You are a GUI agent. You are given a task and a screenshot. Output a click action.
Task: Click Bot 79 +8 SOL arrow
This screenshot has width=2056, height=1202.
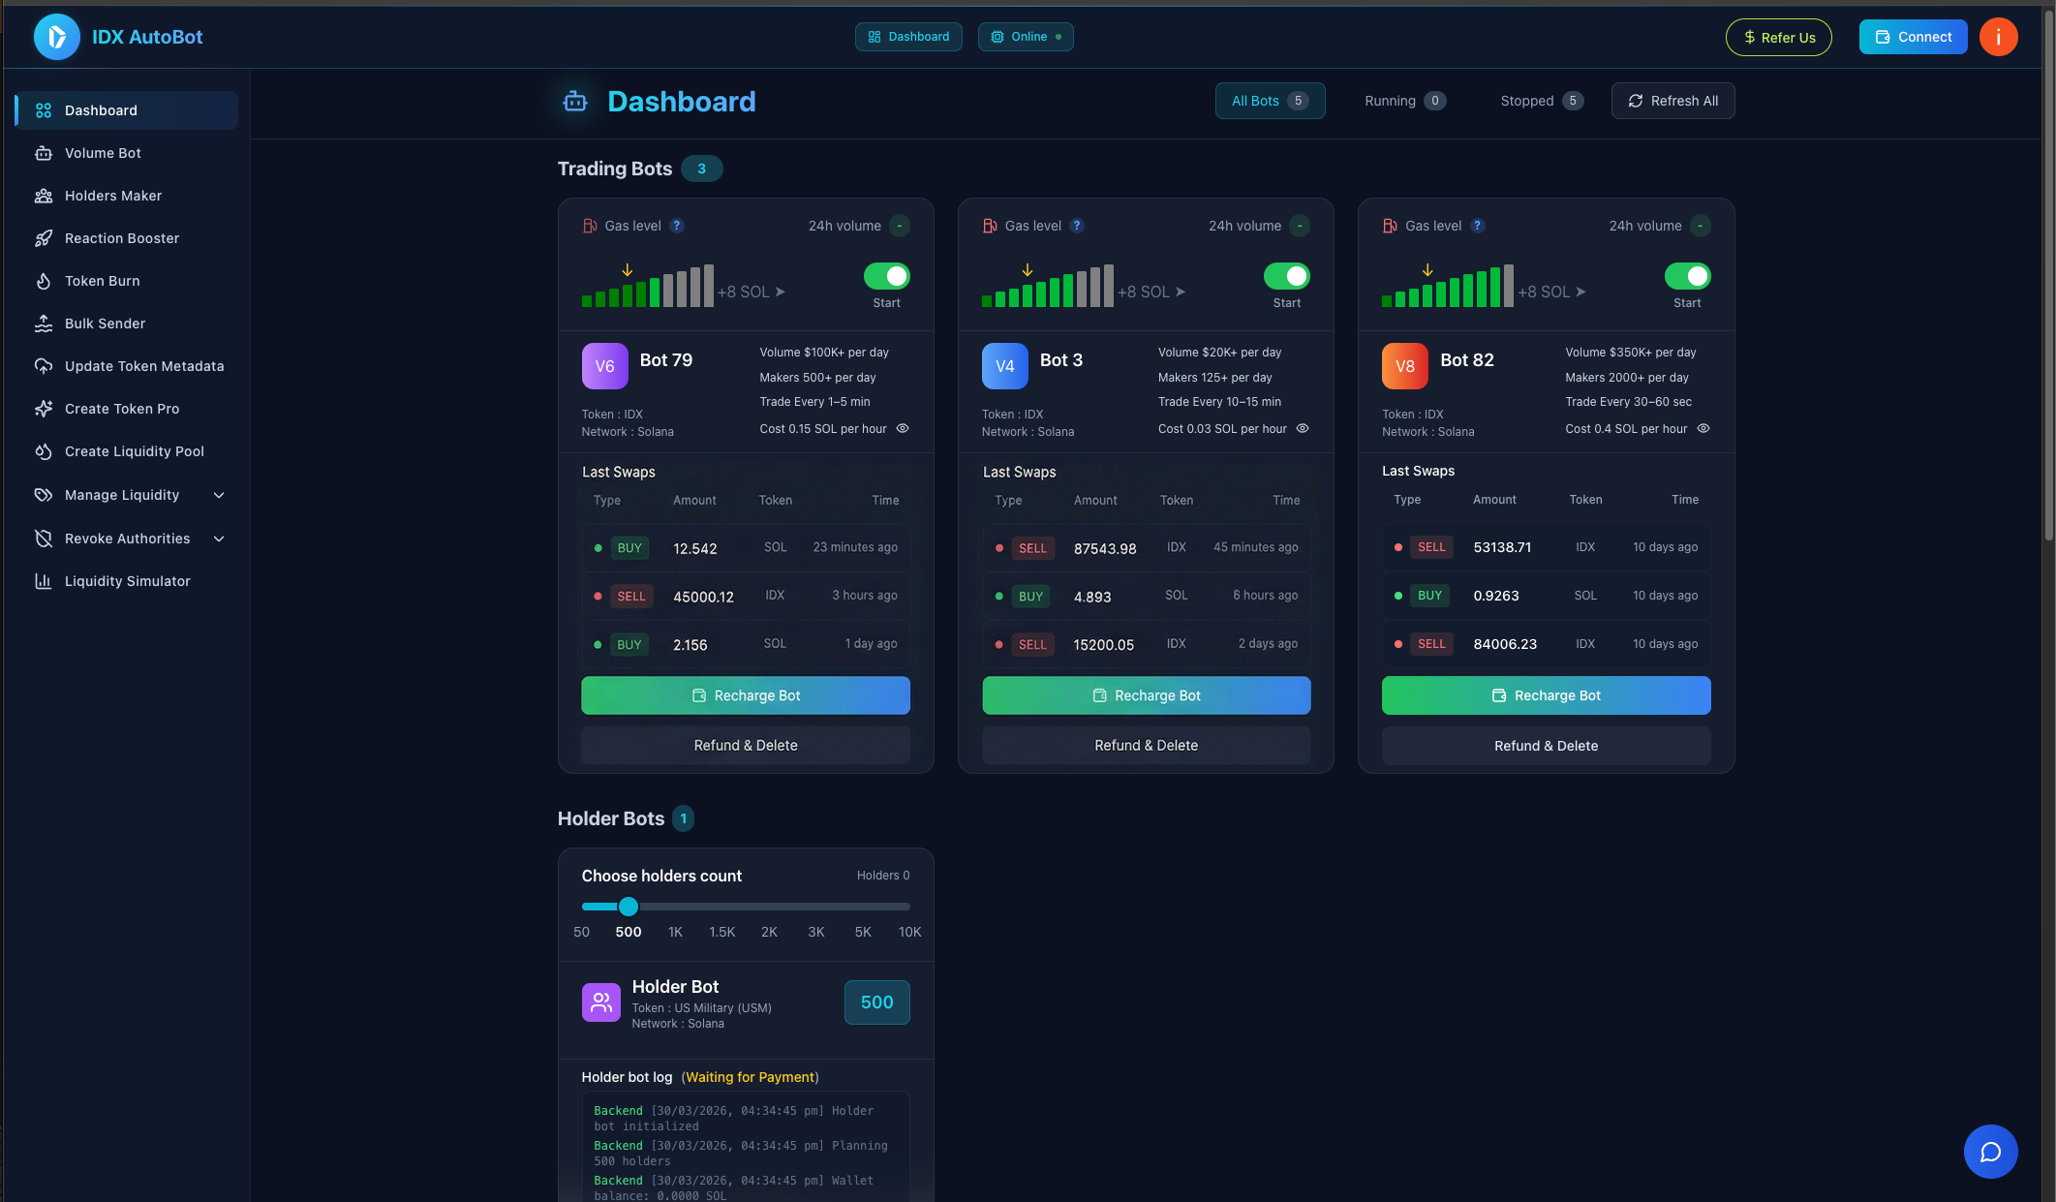click(x=781, y=292)
